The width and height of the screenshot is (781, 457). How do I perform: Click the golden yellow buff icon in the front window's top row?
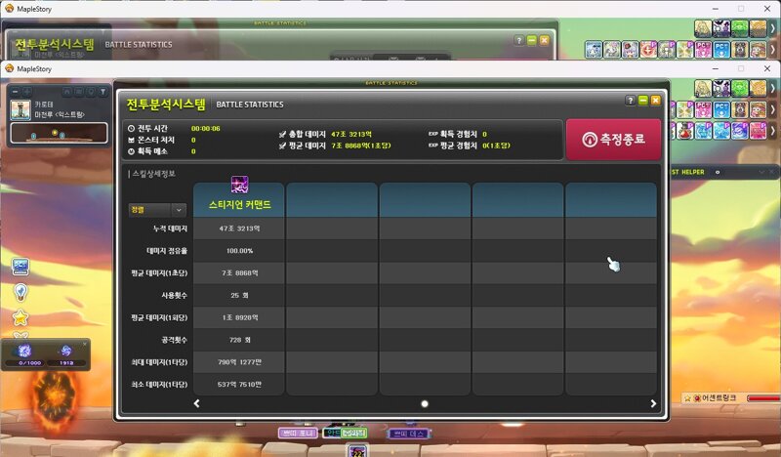point(759,88)
